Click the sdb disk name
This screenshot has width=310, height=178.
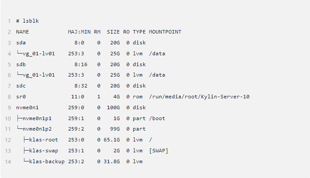(21, 64)
